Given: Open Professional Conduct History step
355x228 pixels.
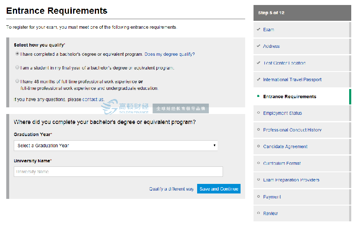Looking at the screenshot, I should coord(292,130).
